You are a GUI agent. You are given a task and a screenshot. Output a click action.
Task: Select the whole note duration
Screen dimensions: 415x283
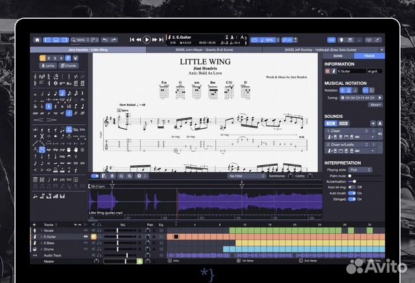(x=35, y=94)
